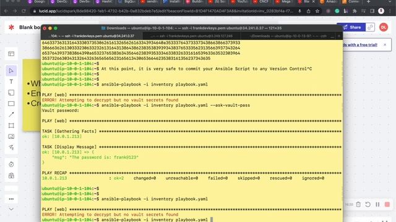The image size is (396, 222).
Task: Open the timer tool
Action: click(11, 165)
